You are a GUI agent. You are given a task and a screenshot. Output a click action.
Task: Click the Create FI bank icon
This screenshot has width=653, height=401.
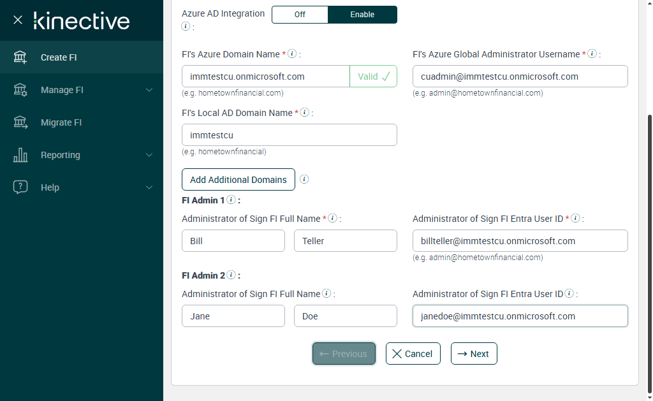(x=20, y=57)
